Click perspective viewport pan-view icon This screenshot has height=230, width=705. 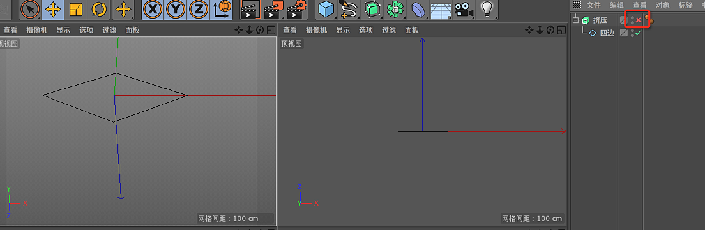tap(239, 30)
